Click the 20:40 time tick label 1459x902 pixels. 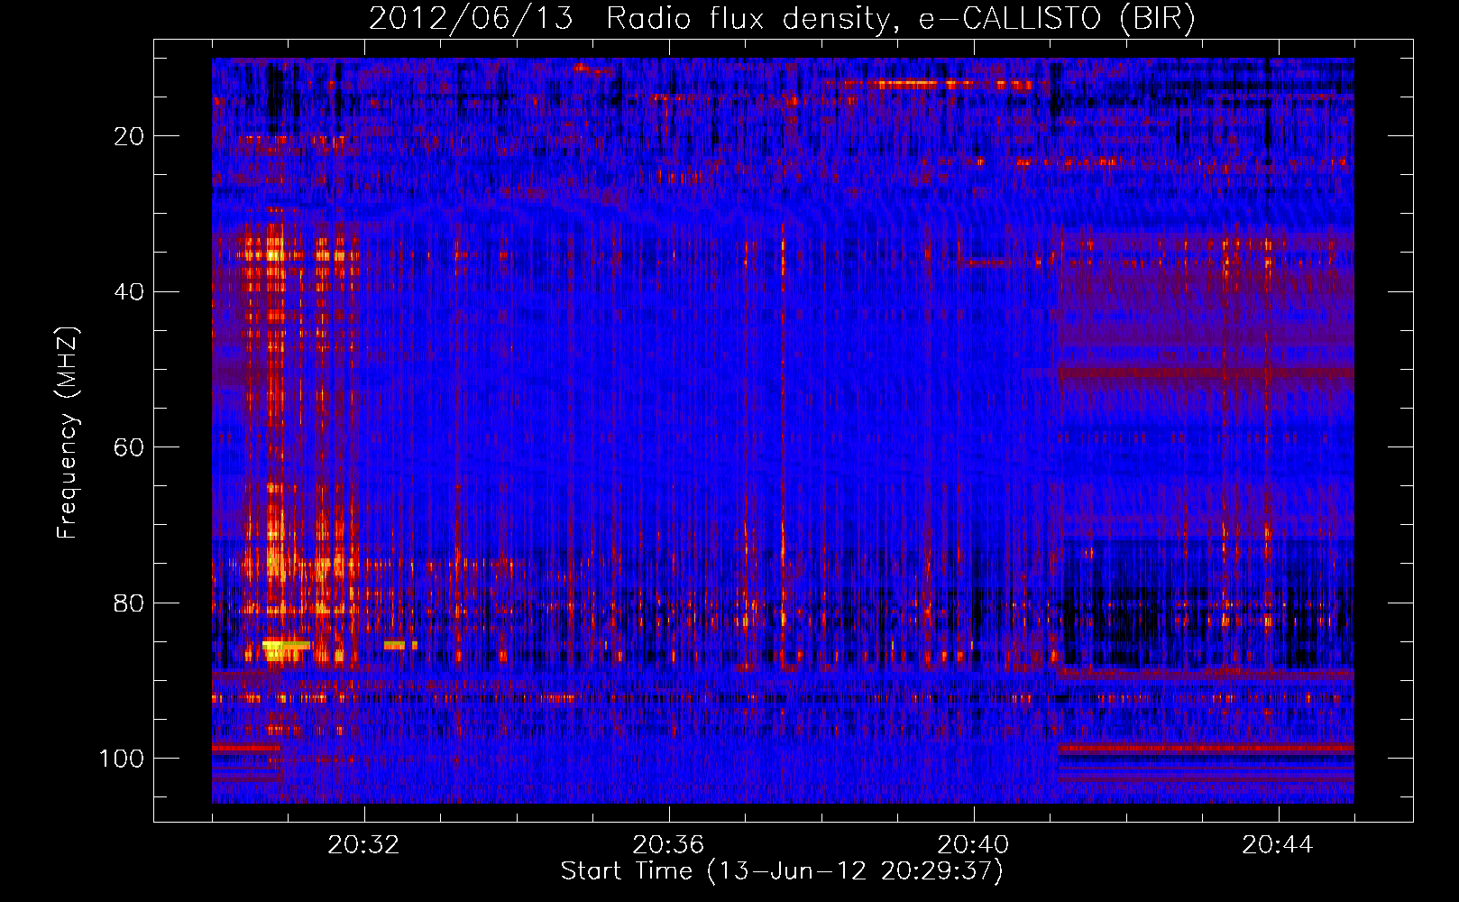click(x=973, y=845)
